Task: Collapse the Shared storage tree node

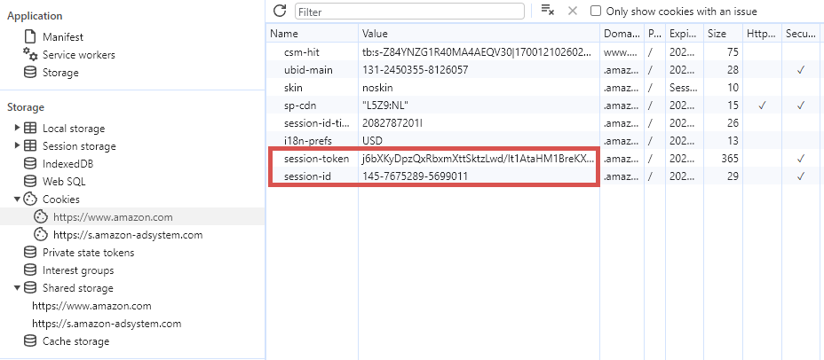Action: [x=17, y=288]
